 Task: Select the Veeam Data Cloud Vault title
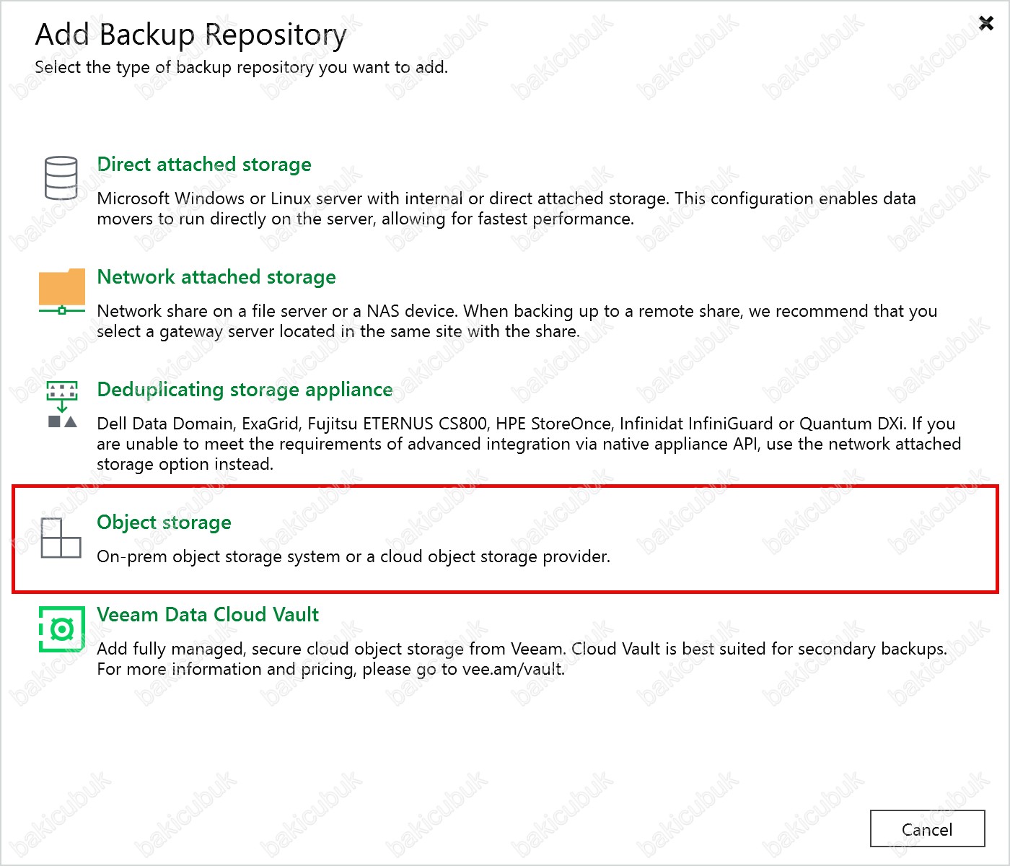(208, 615)
